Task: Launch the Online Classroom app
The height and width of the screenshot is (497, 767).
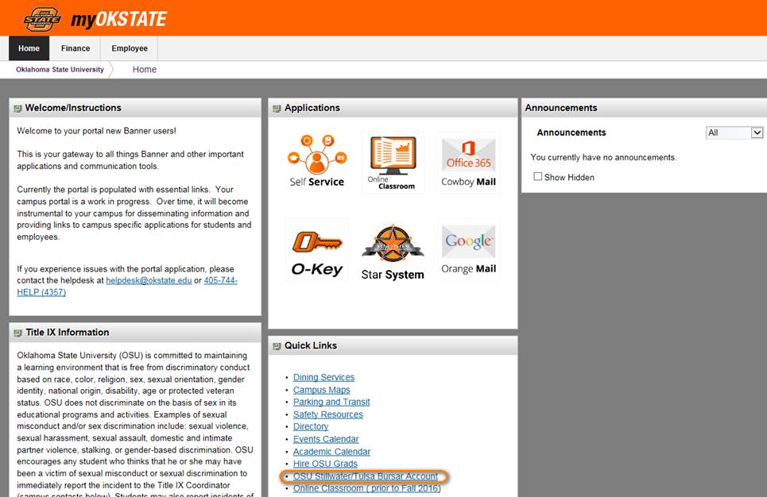Action: click(x=392, y=162)
